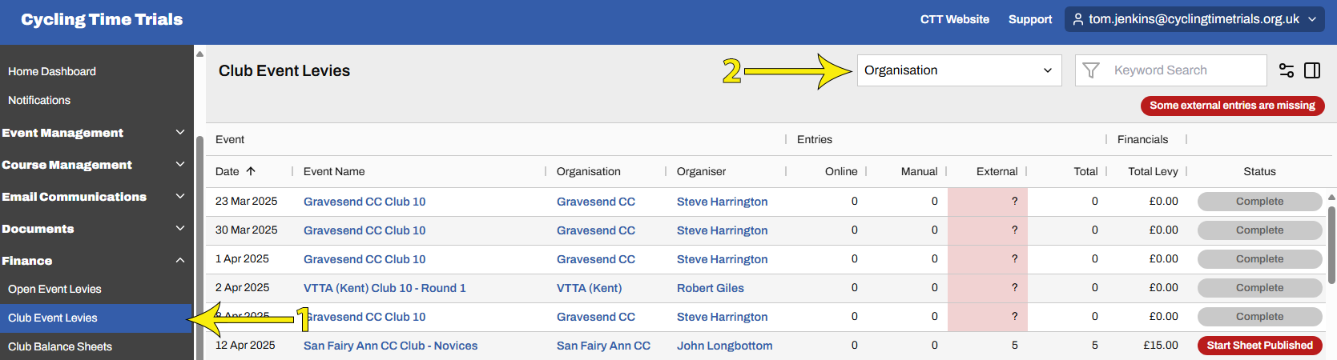This screenshot has width=1337, height=360.
Task: Click the table vertical scrollbar
Action: (x=1331, y=244)
